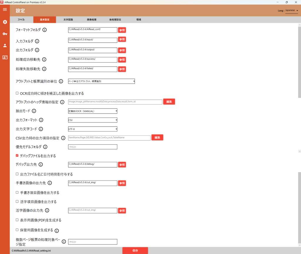Enable 表示用画像(PDF)を生成する

(17, 220)
